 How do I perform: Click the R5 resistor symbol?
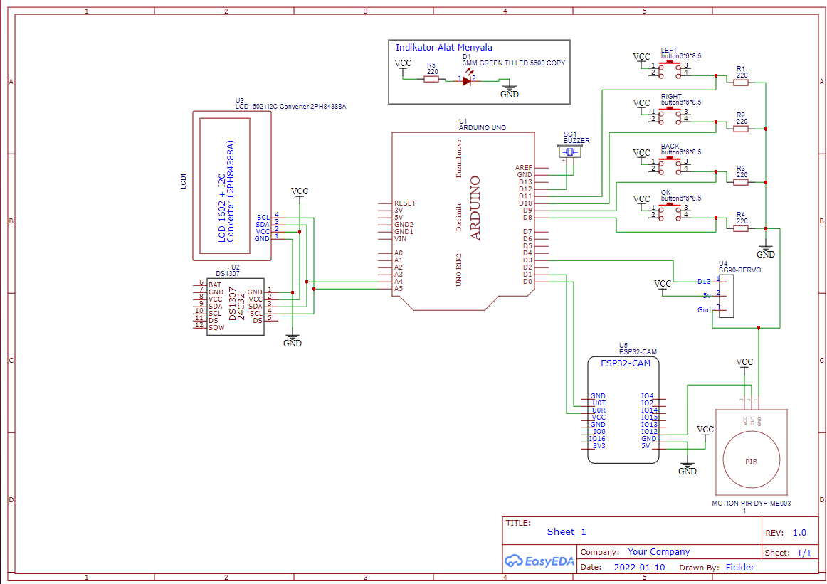point(431,79)
